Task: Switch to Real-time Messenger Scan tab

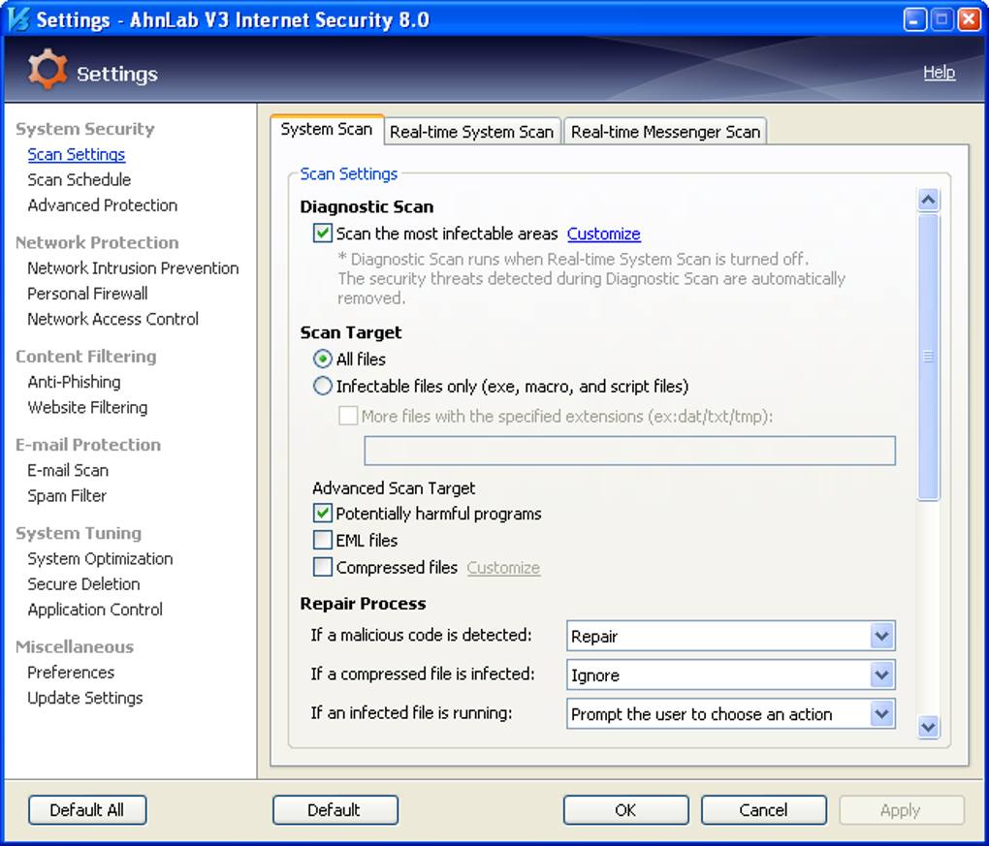Action: [x=665, y=132]
